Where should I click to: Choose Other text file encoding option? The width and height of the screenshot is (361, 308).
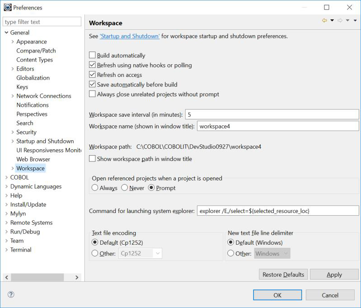(x=95, y=254)
